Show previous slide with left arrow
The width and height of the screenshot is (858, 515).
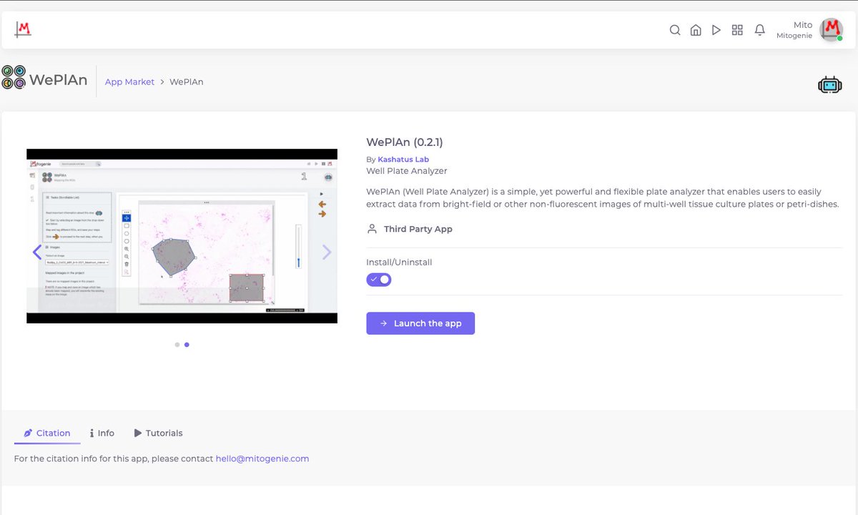[37, 252]
